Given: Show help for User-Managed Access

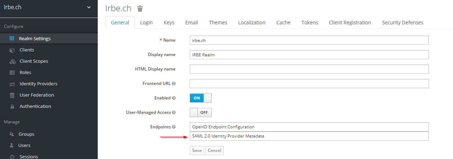Looking at the screenshot, I should tap(174, 112).
